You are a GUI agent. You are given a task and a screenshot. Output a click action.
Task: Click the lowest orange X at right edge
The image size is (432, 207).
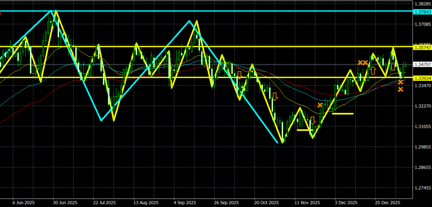pos(400,89)
